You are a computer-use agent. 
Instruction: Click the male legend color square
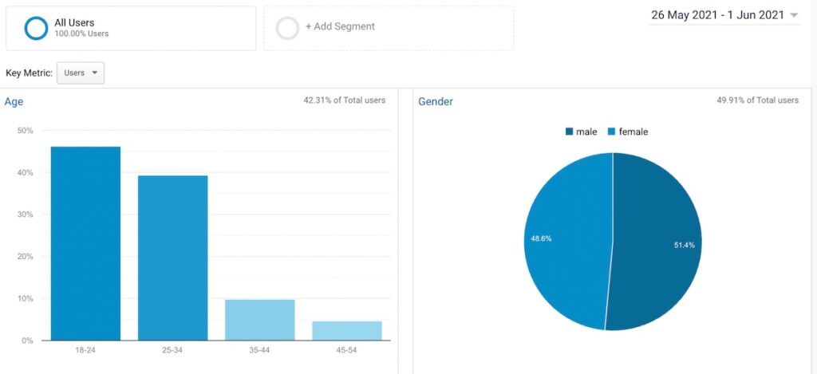(569, 132)
